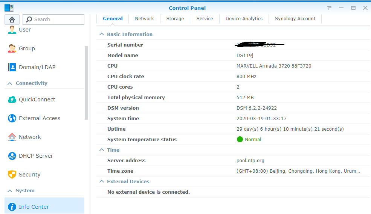
Task: Switch to the Network tab
Action: click(144, 19)
